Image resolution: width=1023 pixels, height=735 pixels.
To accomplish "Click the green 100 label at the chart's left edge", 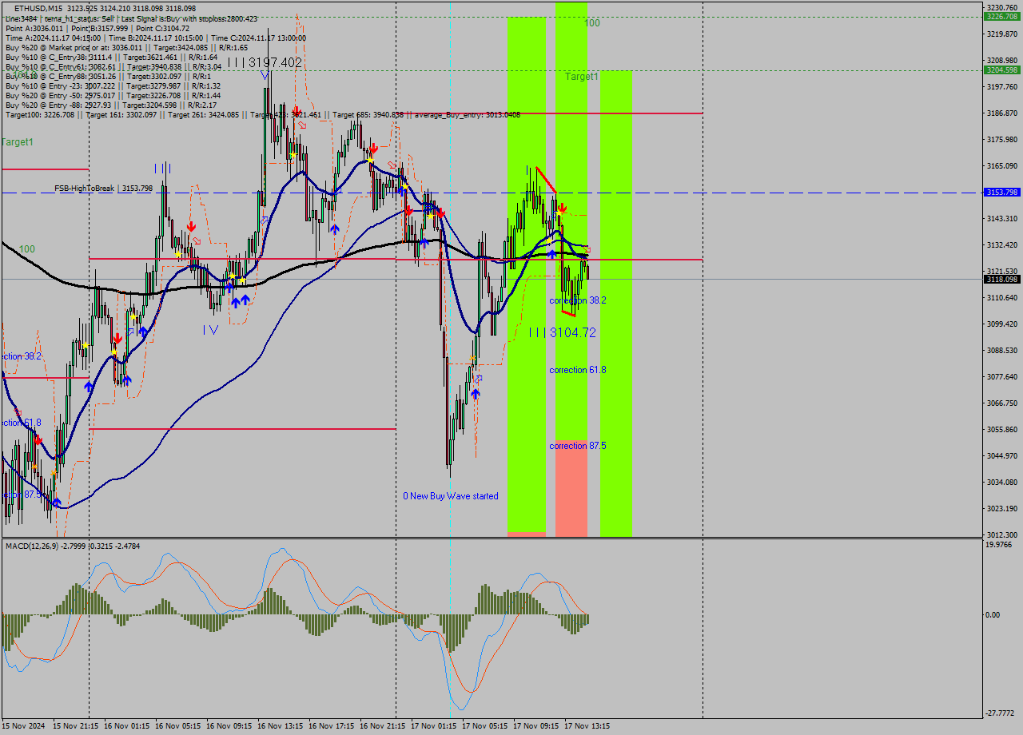I will [27, 249].
